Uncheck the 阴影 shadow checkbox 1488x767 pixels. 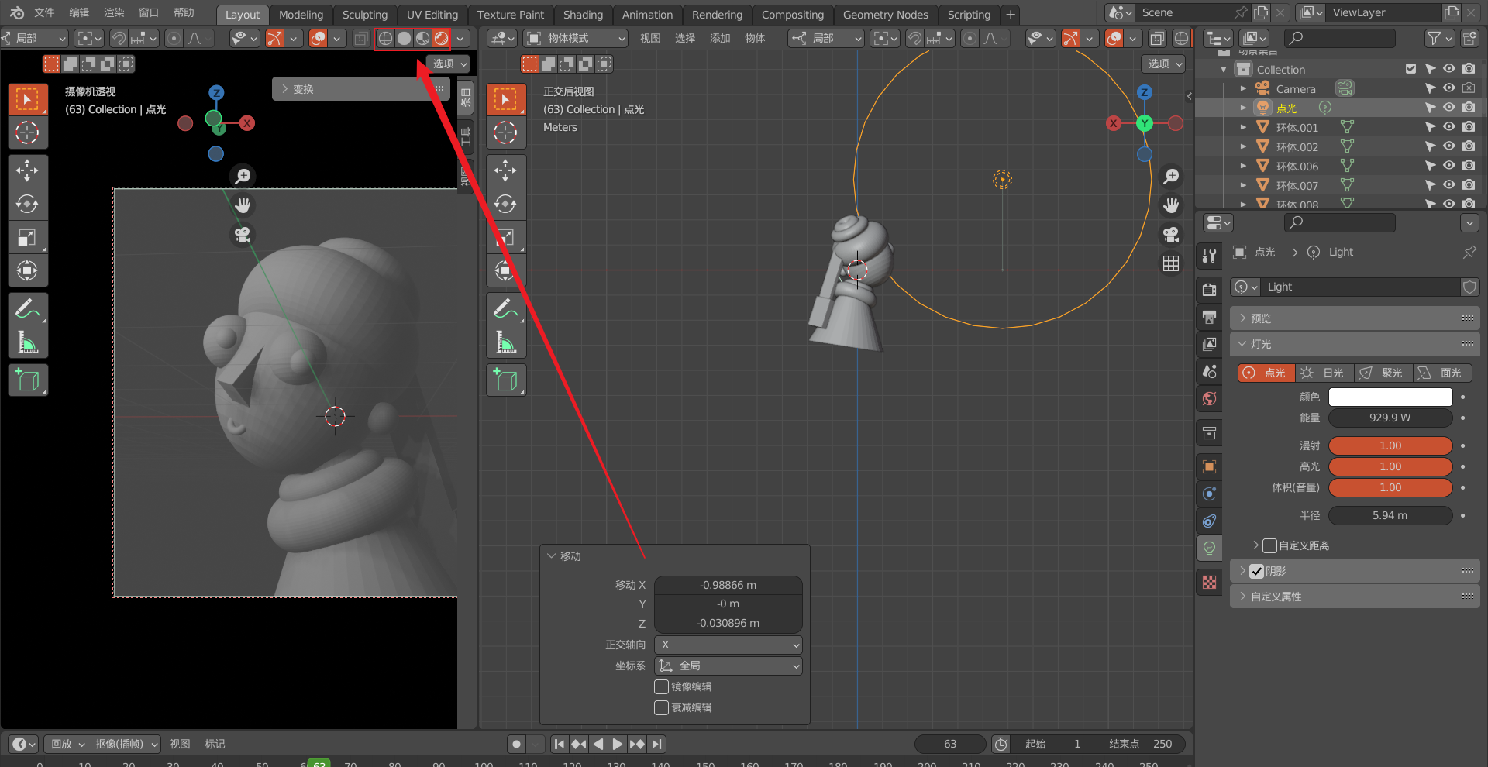(x=1257, y=571)
